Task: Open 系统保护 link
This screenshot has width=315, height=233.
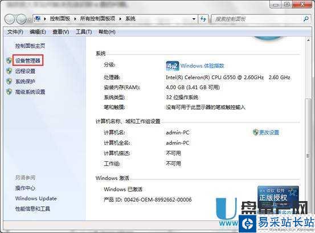Action: pyautogui.click(x=25, y=81)
